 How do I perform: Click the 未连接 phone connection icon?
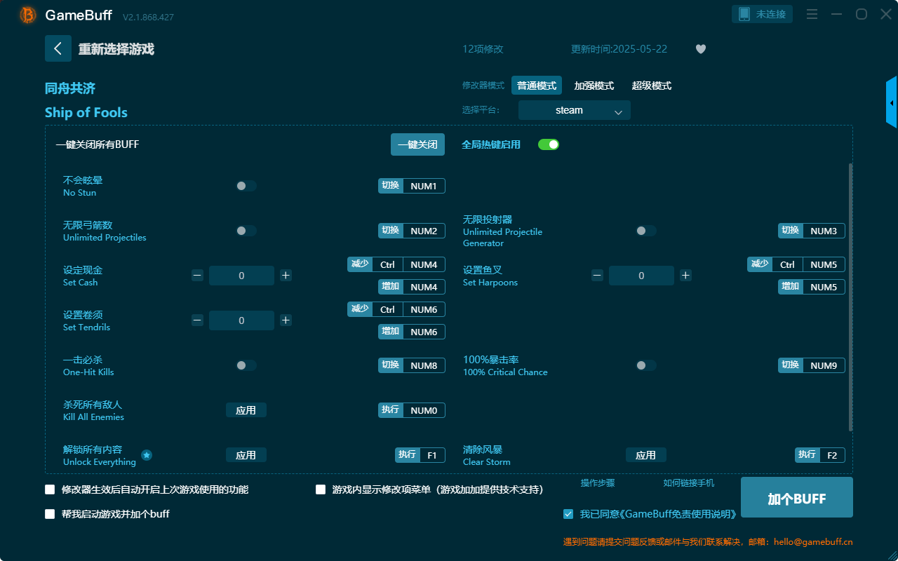point(762,13)
